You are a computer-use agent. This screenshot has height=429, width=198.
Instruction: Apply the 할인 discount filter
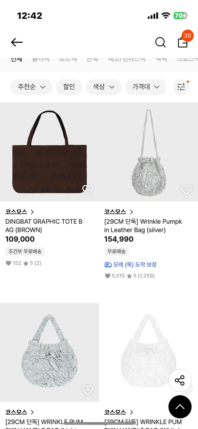coord(69,87)
